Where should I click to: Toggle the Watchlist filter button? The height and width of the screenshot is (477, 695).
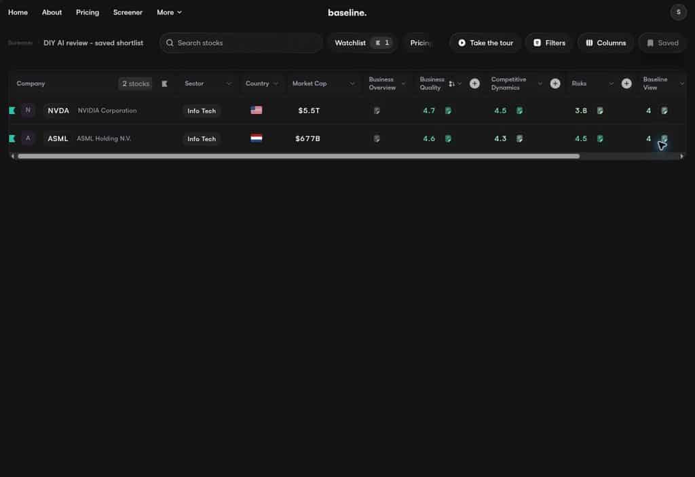point(362,43)
